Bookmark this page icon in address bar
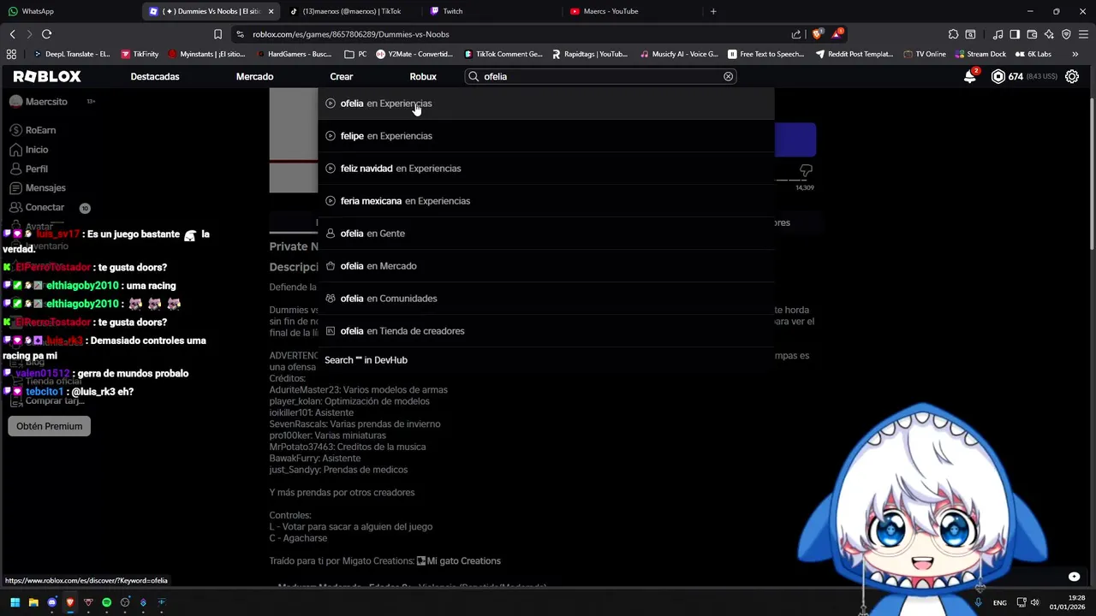1096x616 pixels. [217, 34]
